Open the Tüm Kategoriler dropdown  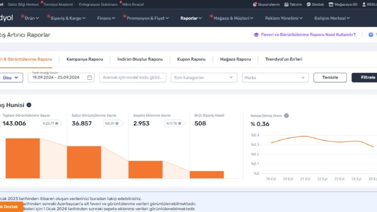tap(204, 77)
